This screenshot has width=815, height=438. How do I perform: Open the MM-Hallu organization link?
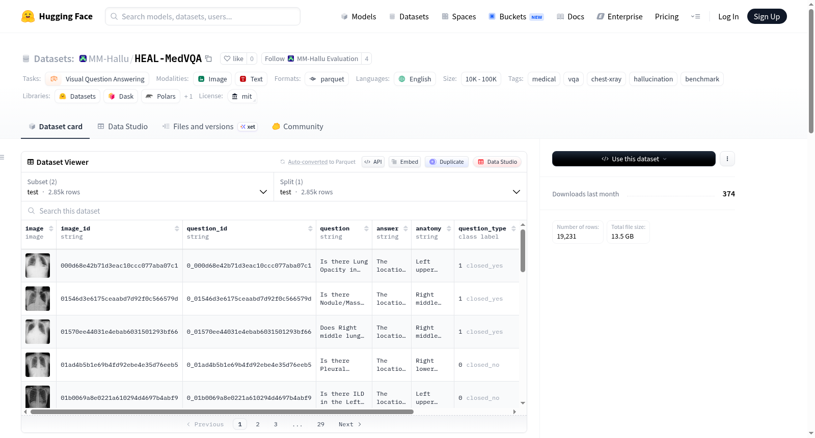[108, 59]
